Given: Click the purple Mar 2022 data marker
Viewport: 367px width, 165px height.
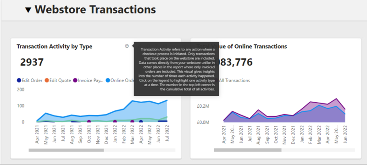Looking at the screenshot, I should tap(132, 121).
